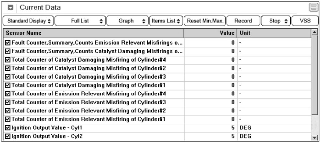Open the Standard Display dropdown
321x143 pixels.
(28, 21)
